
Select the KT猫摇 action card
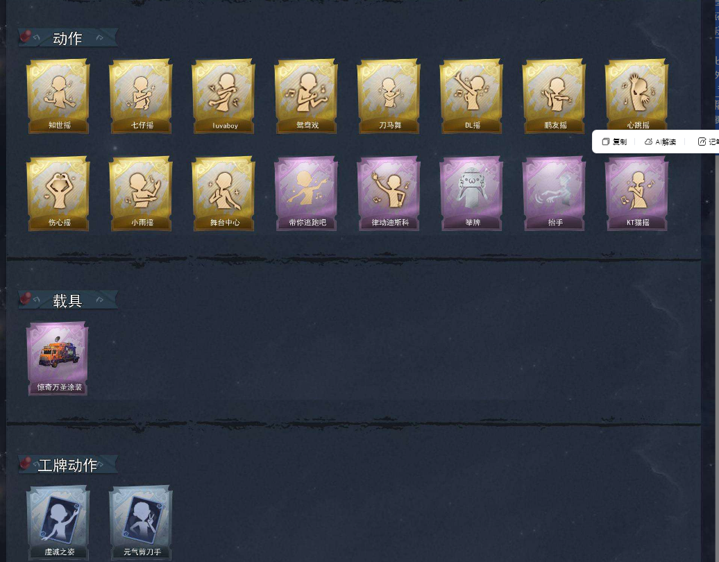pyautogui.click(x=636, y=194)
